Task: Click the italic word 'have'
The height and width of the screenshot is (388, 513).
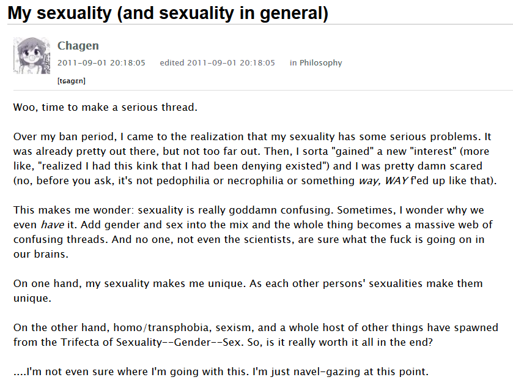Action: coord(53,225)
